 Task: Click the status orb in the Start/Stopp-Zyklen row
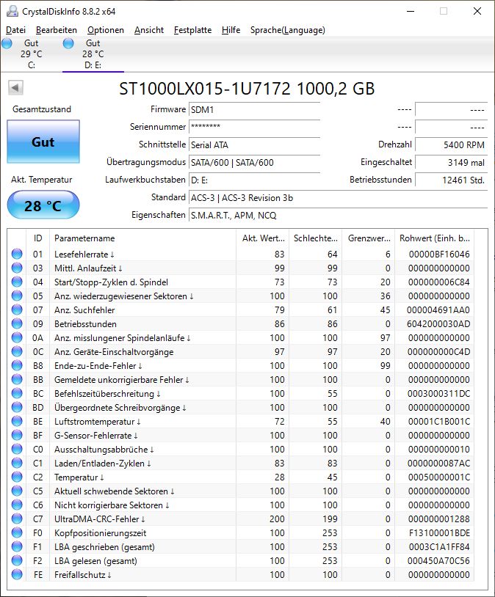tap(17, 282)
